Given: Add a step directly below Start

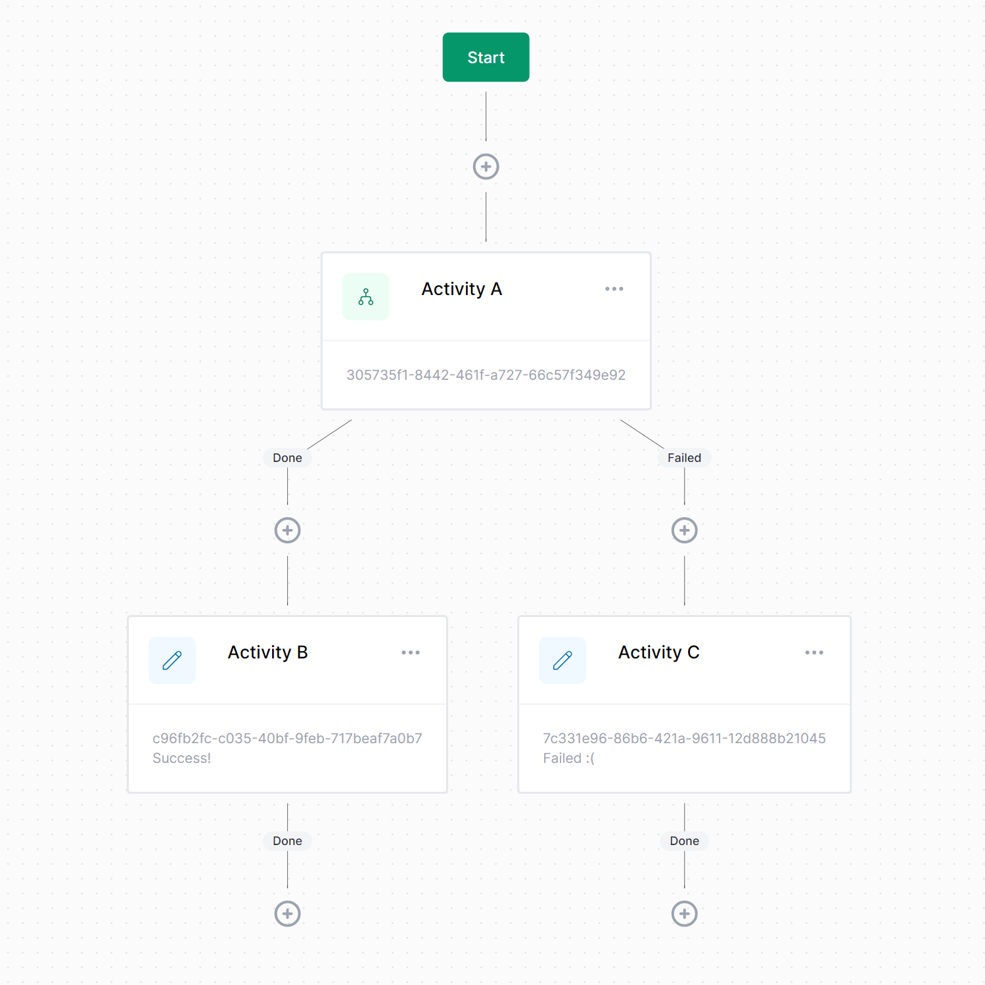Looking at the screenshot, I should (486, 166).
